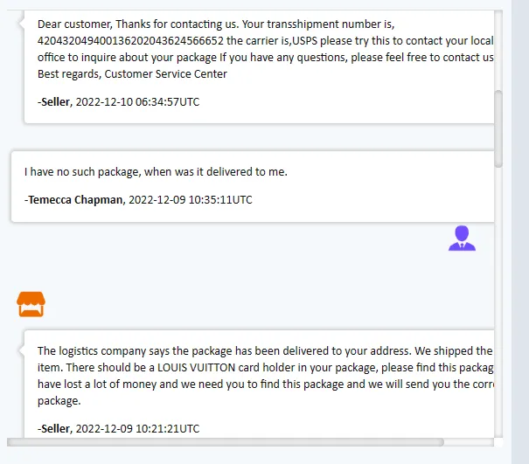Click the vertical scrollbar thumb

499,127
